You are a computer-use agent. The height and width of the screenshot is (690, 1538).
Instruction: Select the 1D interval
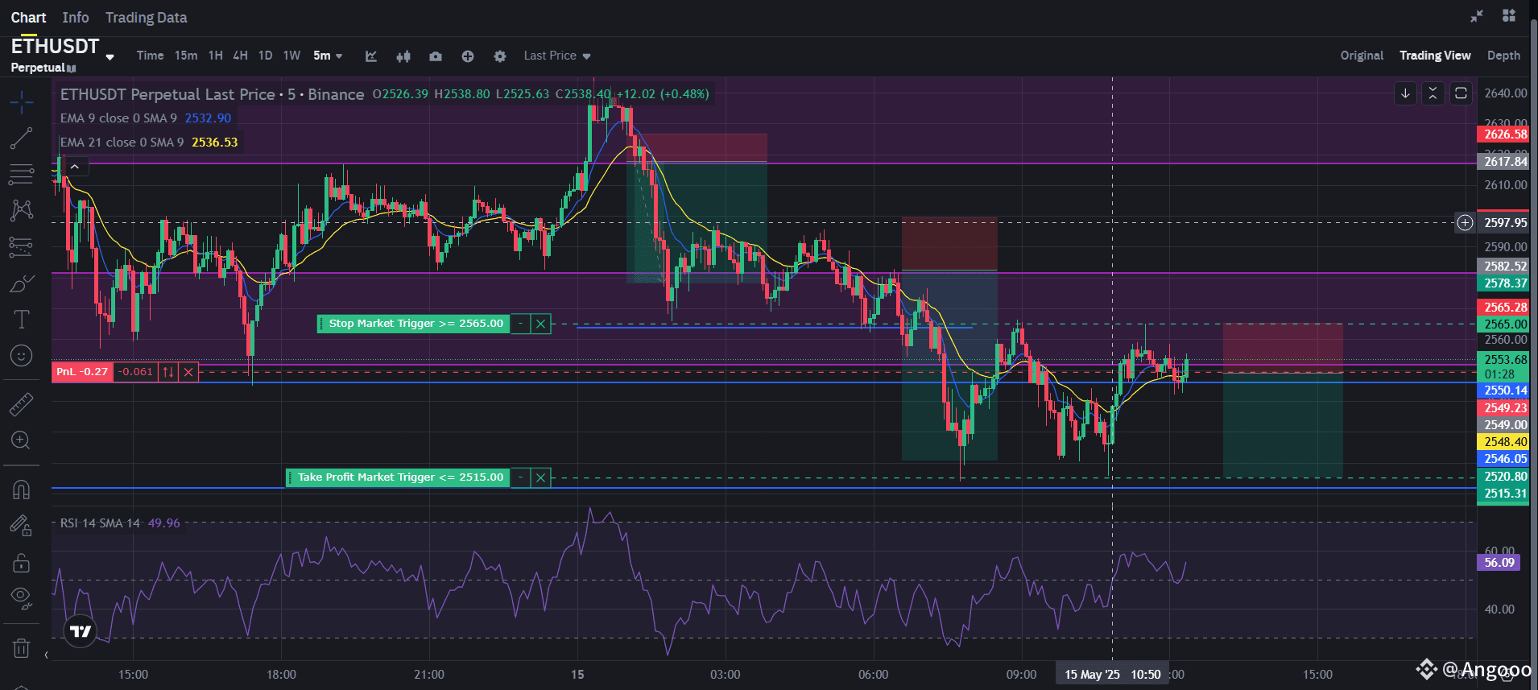click(x=265, y=56)
